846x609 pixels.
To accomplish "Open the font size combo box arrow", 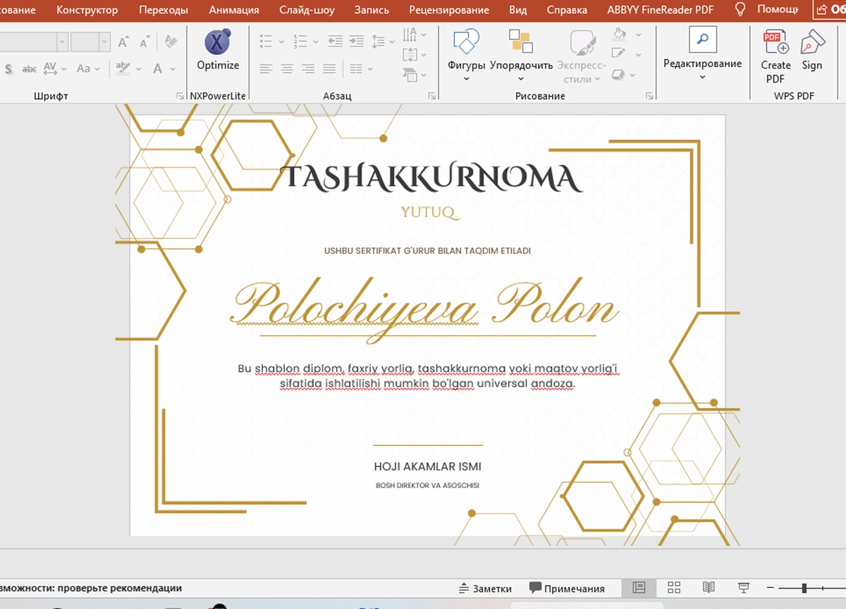I will tap(104, 42).
